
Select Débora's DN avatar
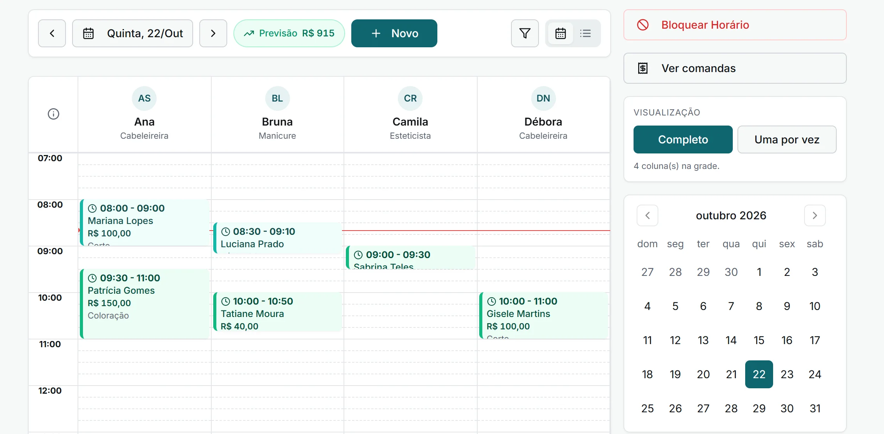pos(543,98)
